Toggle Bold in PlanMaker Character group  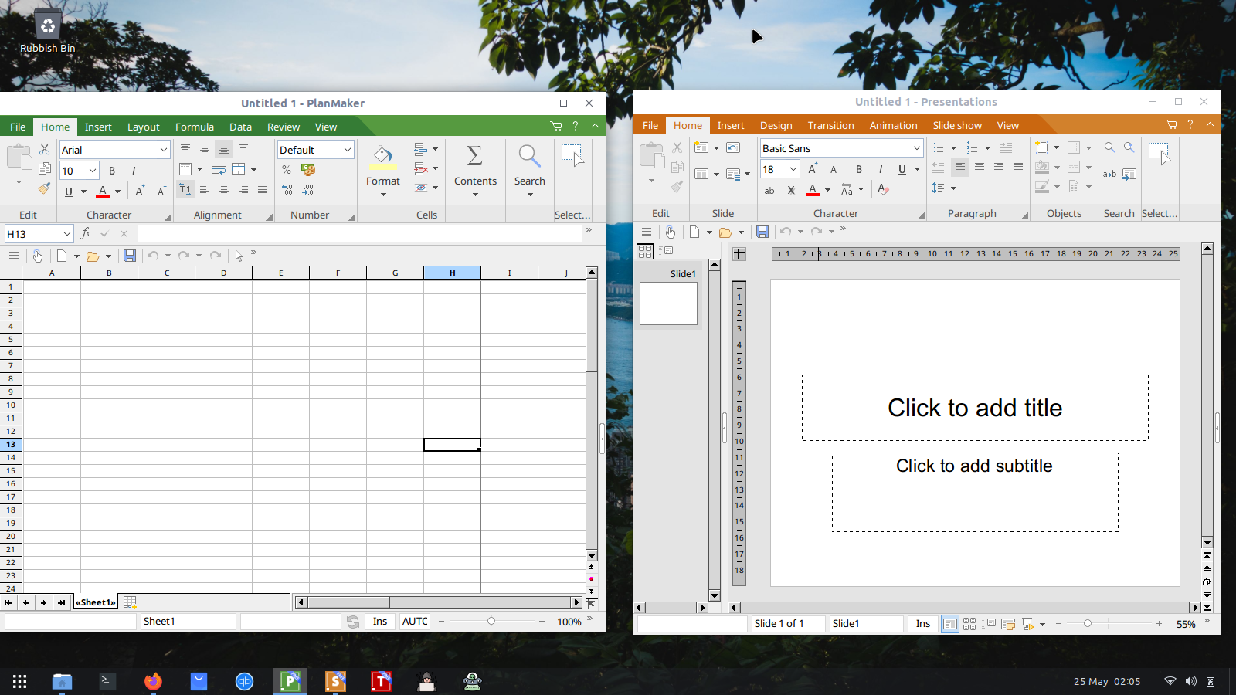(112, 171)
